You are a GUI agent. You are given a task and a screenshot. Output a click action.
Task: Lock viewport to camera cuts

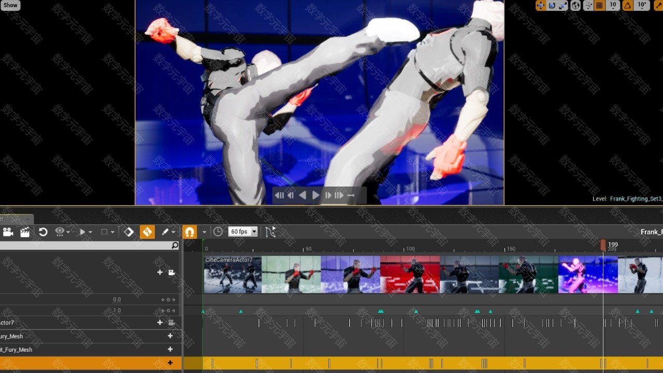click(x=171, y=272)
